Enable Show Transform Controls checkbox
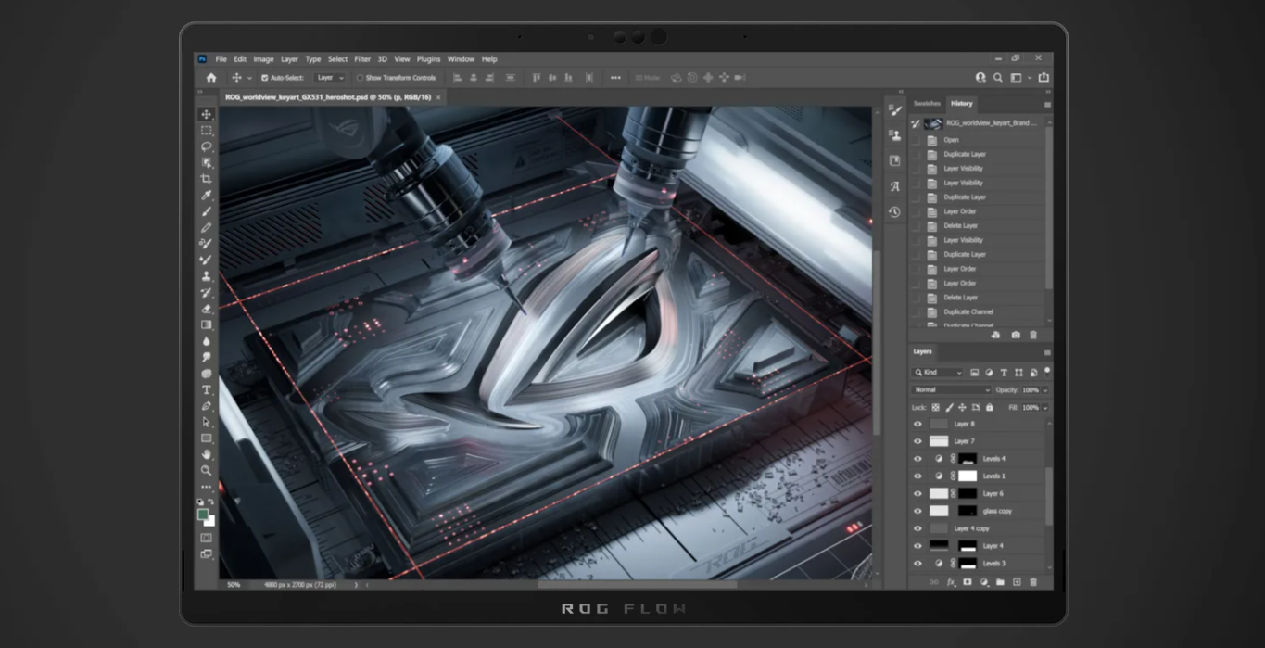 (x=361, y=78)
